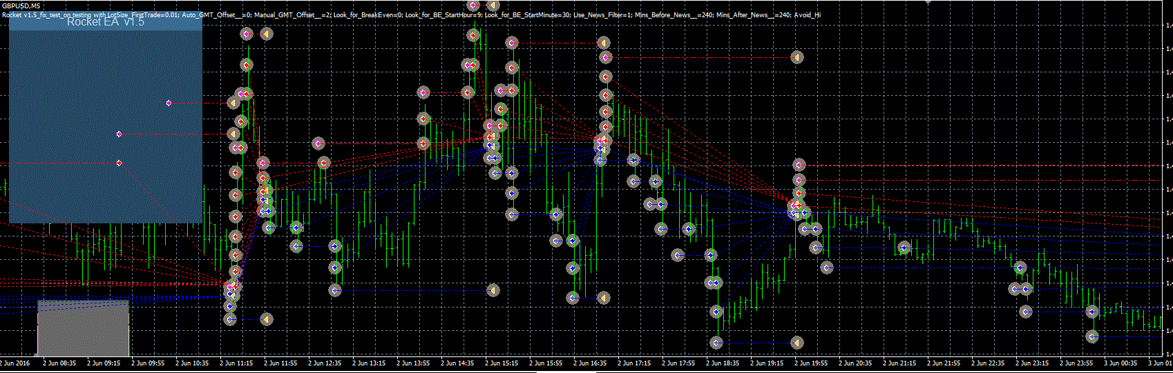Select the lowest yellow arrow marker near 2 Jun 19:55
The height and width of the screenshot is (373, 1173).
coord(797,342)
